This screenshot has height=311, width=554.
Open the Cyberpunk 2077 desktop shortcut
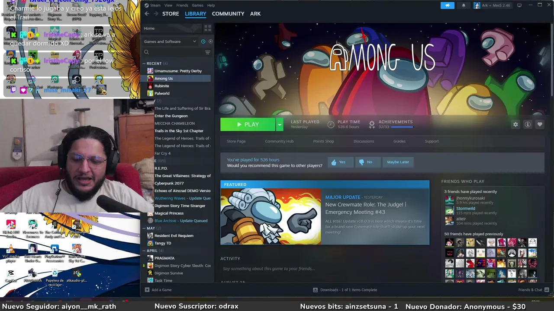(77, 229)
